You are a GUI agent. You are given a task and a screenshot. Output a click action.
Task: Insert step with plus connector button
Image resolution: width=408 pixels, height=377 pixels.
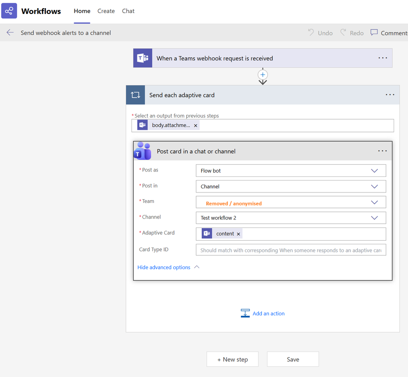click(263, 75)
